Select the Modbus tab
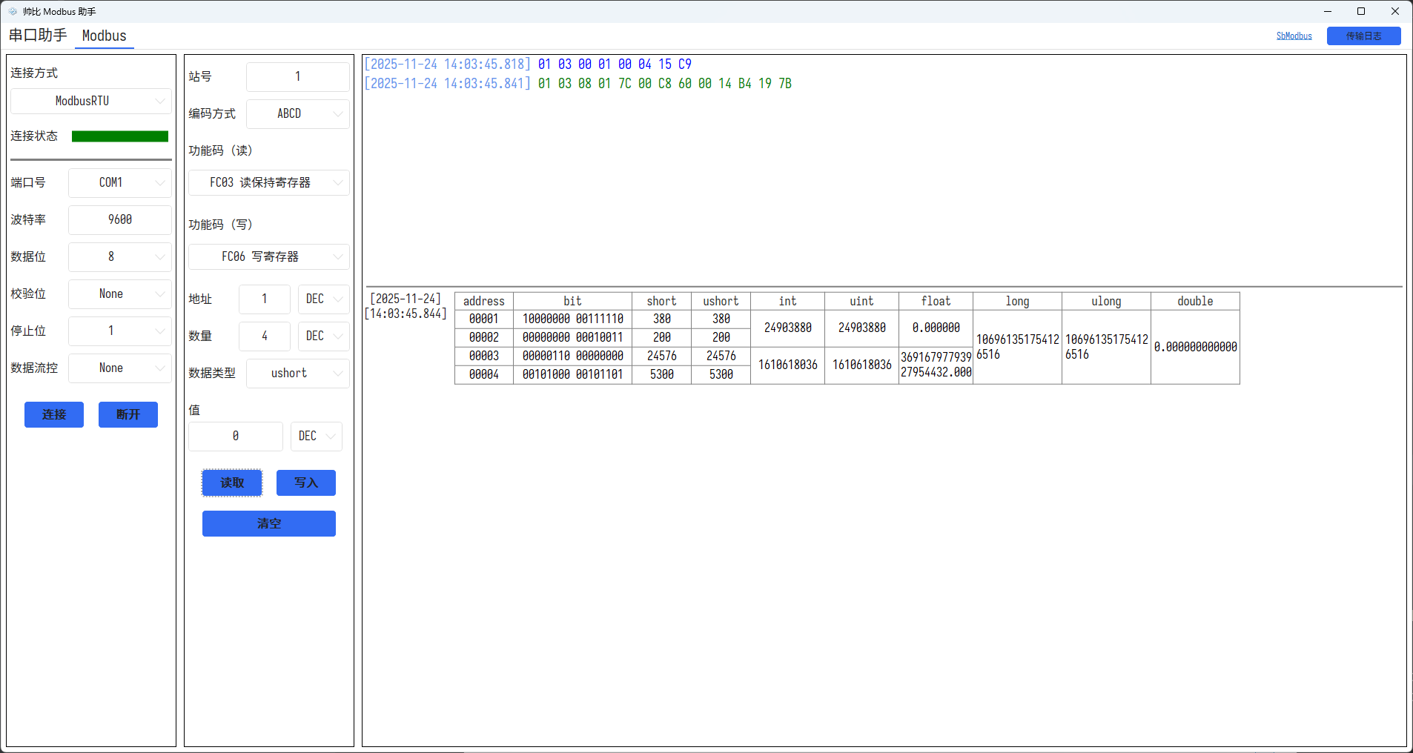1413x753 pixels. (104, 36)
